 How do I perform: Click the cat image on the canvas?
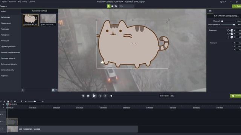tap(133, 44)
